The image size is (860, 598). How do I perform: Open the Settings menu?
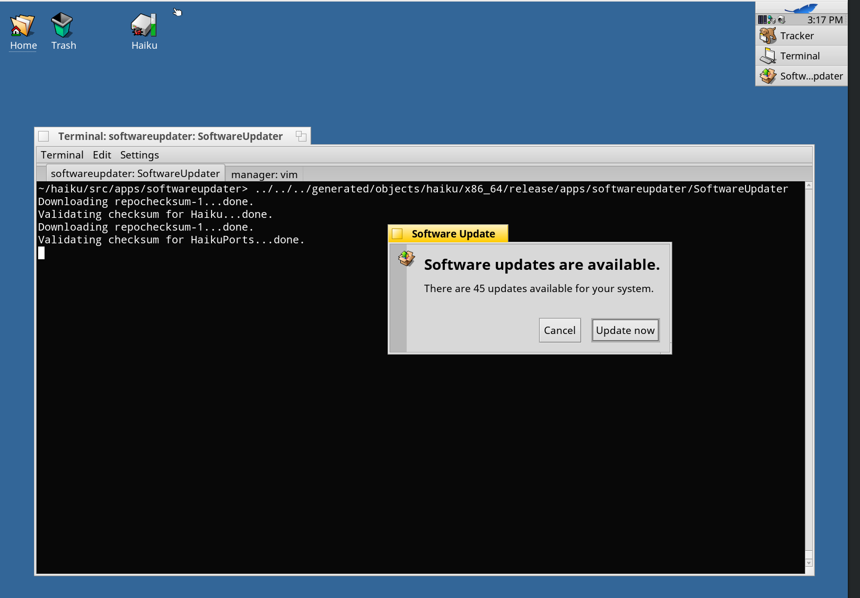139,155
